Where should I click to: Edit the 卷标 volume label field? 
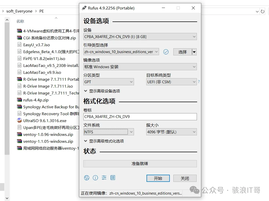140,117
